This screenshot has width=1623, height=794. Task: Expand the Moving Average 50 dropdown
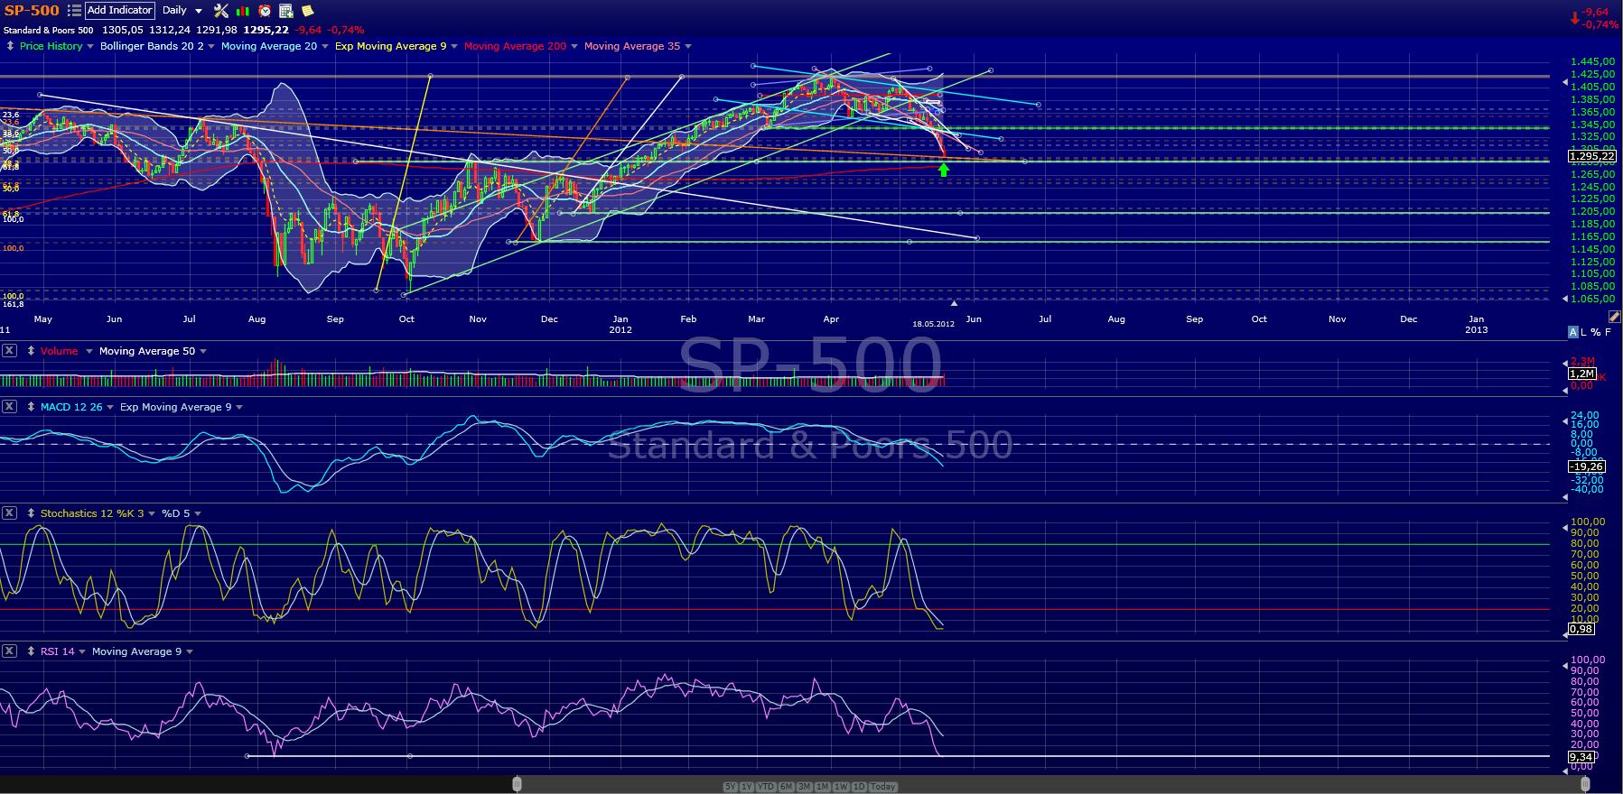pyautogui.click(x=203, y=352)
